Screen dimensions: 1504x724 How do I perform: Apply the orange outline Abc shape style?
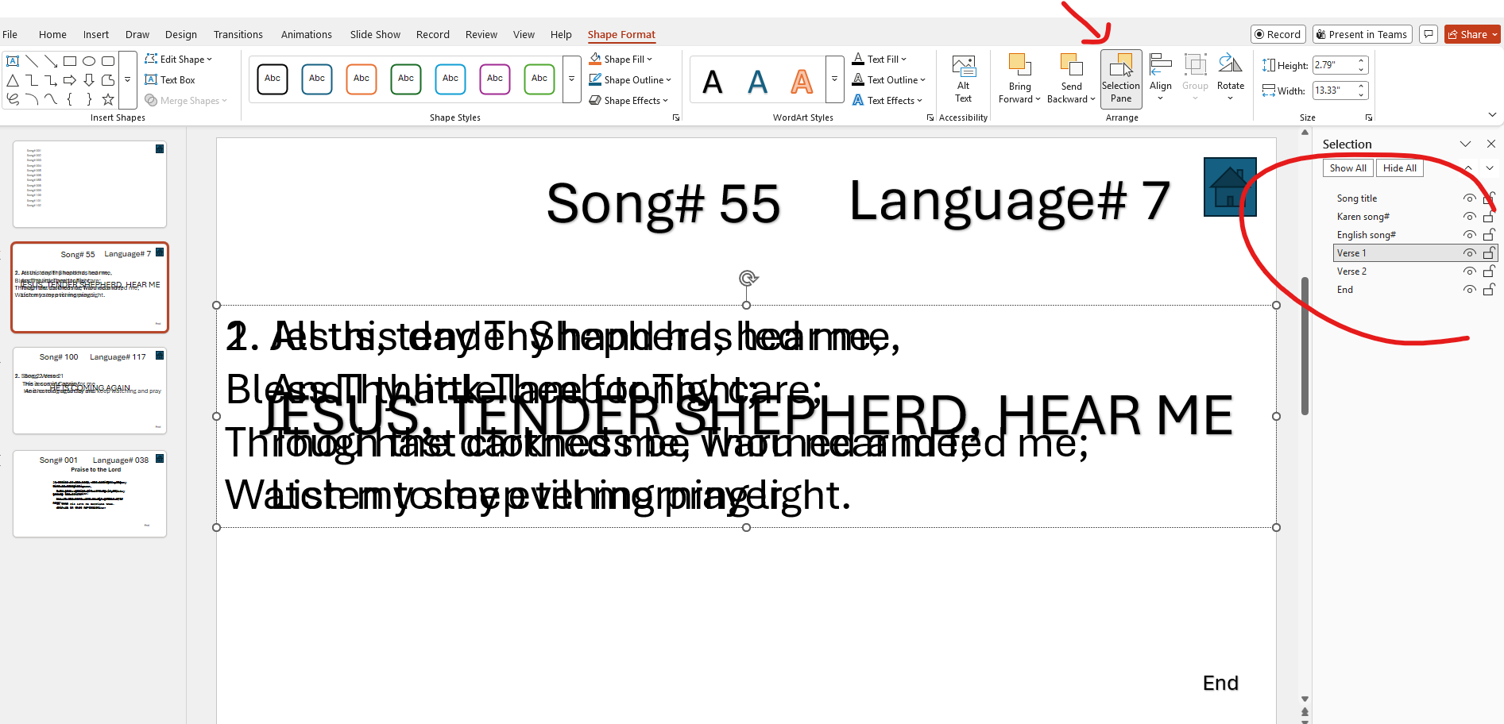tap(362, 79)
